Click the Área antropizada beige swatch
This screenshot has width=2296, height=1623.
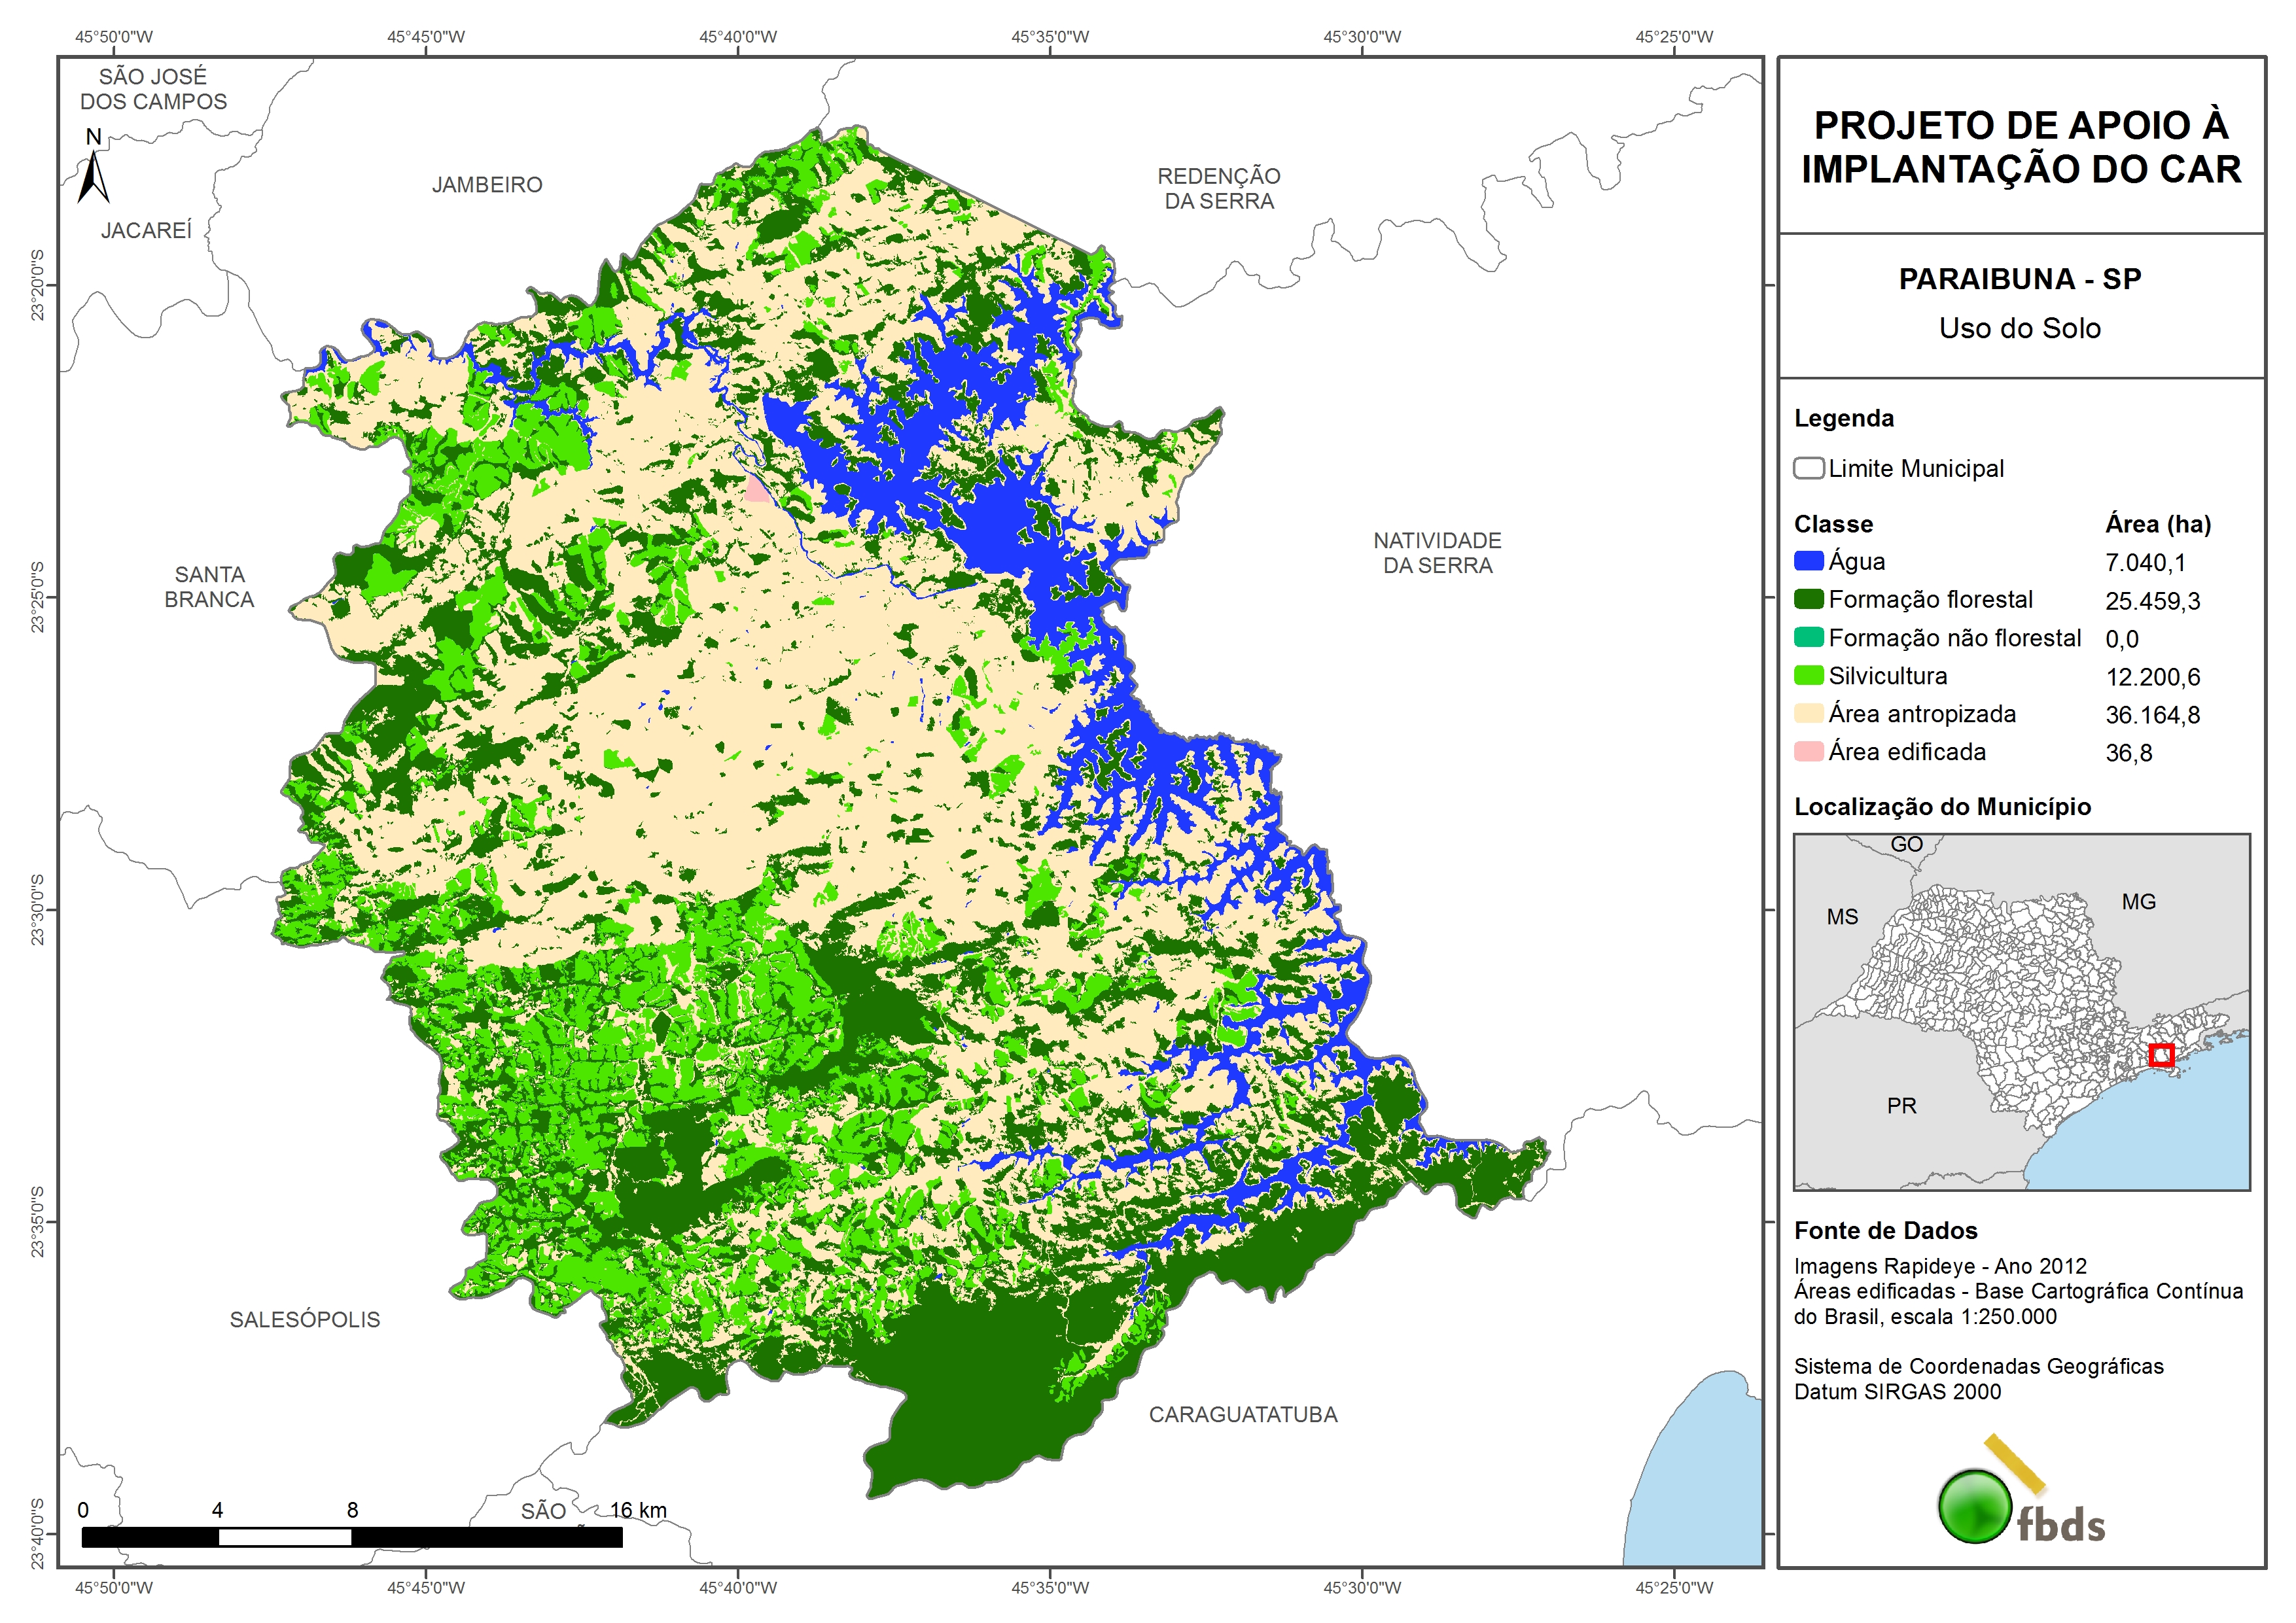pos(1808,713)
